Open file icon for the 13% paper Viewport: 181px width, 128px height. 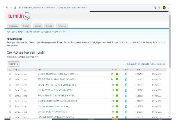click(x=126, y=107)
